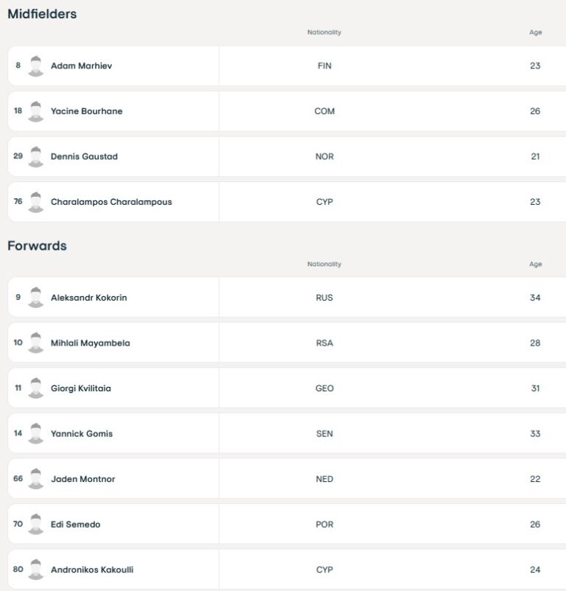The height and width of the screenshot is (591, 566).
Task: Click Yannick Gomis's avatar placeholder
Action: (x=35, y=433)
